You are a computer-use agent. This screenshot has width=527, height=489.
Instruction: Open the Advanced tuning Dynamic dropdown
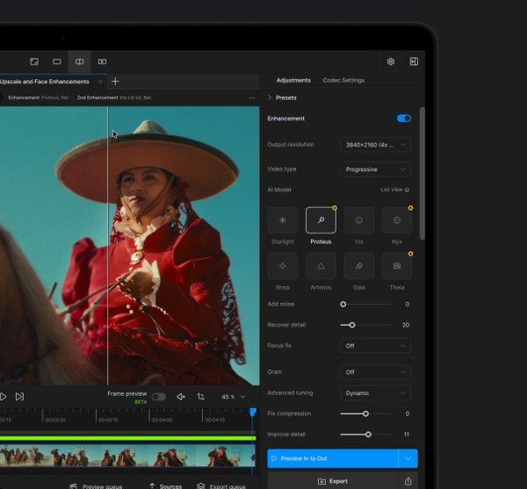point(375,392)
